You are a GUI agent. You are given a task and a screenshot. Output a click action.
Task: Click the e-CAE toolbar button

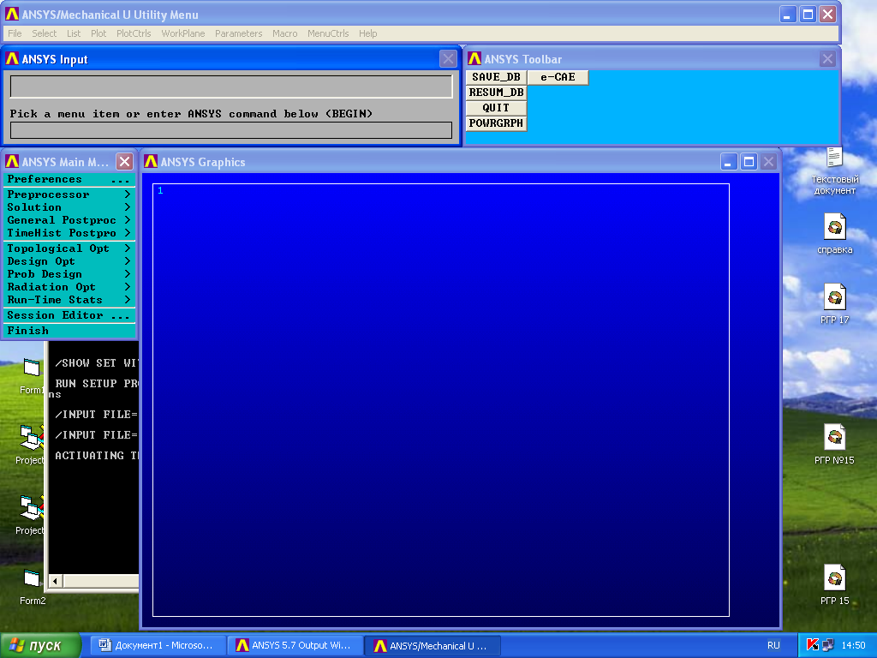point(558,77)
